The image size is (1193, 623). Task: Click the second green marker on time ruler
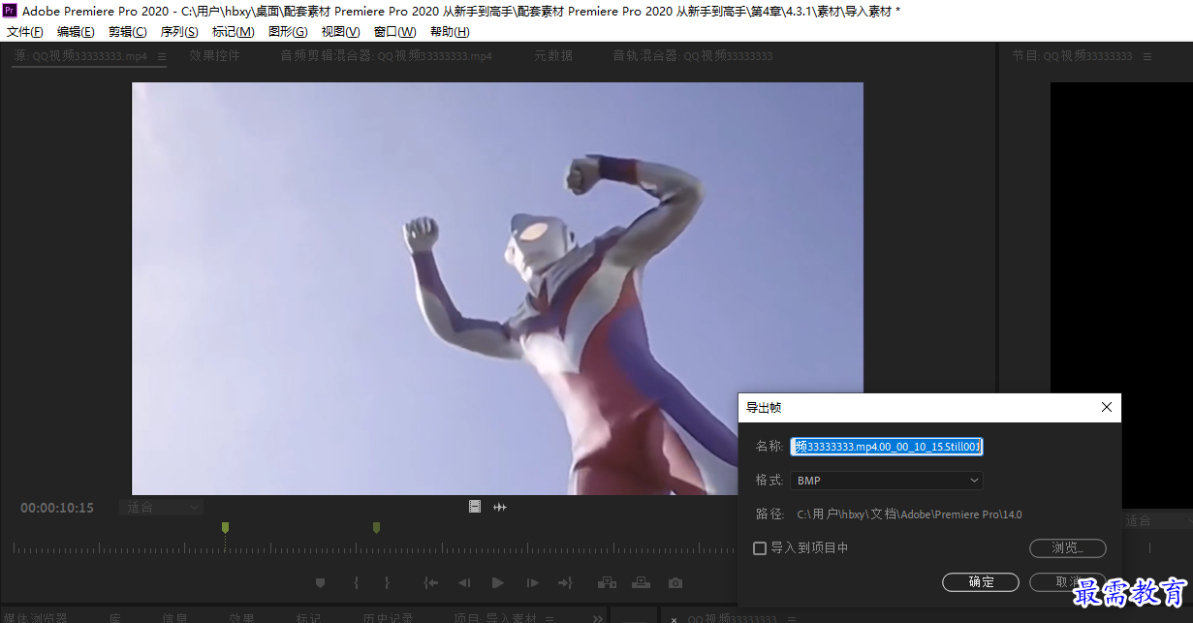coord(376,528)
